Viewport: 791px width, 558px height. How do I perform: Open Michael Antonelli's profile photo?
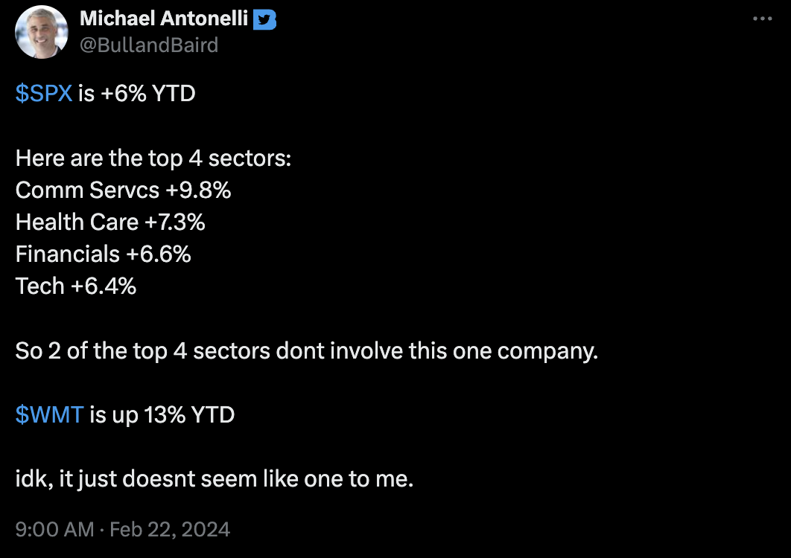(42, 32)
